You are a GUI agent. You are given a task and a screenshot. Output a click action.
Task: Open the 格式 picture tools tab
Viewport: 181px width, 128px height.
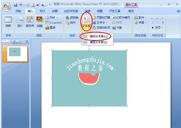click(131, 11)
